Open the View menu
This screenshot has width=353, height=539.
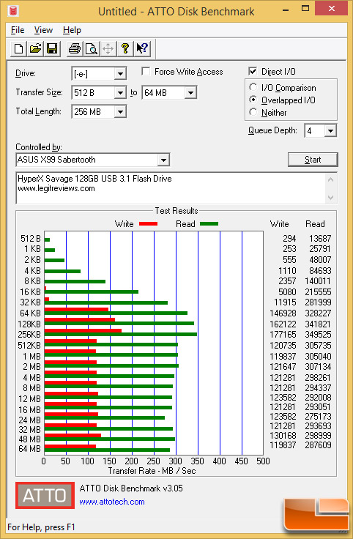43,30
